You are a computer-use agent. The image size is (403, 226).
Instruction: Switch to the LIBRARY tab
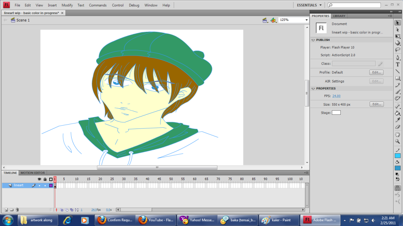339,16
